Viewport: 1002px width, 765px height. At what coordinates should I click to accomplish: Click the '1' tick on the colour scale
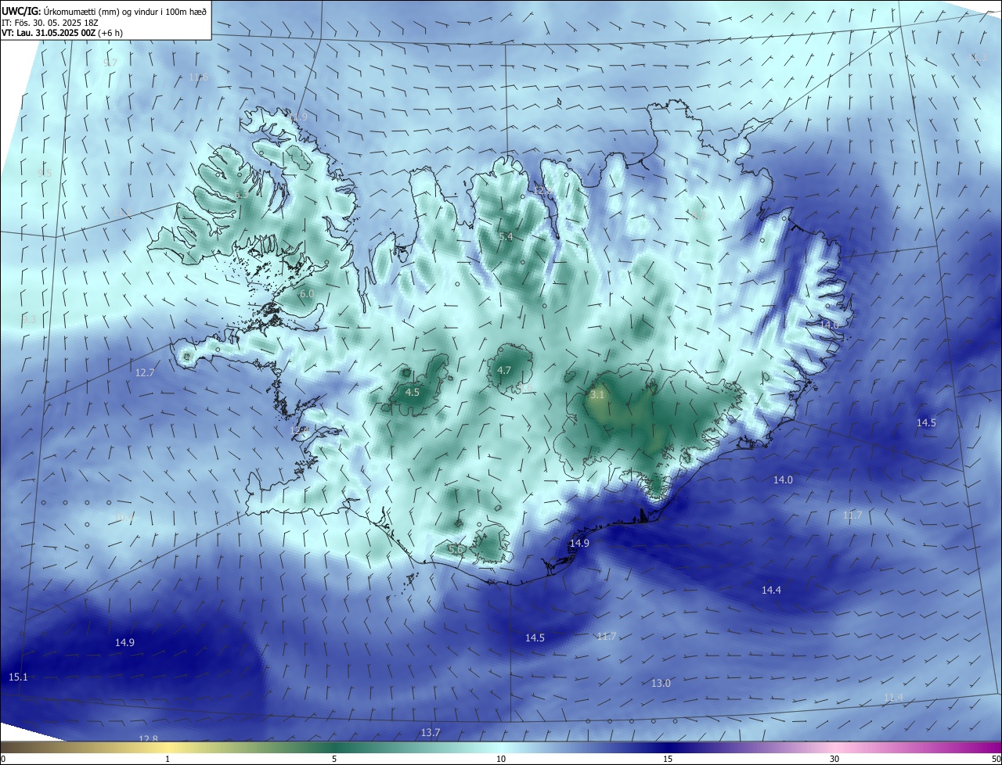[x=168, y=759]
